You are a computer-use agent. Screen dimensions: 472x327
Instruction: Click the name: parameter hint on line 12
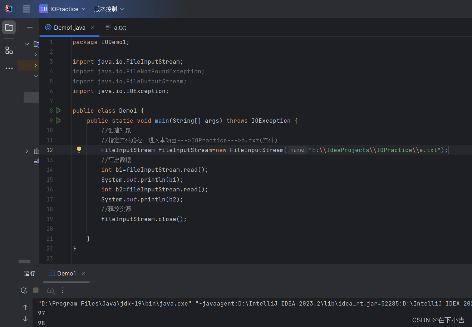298,150
